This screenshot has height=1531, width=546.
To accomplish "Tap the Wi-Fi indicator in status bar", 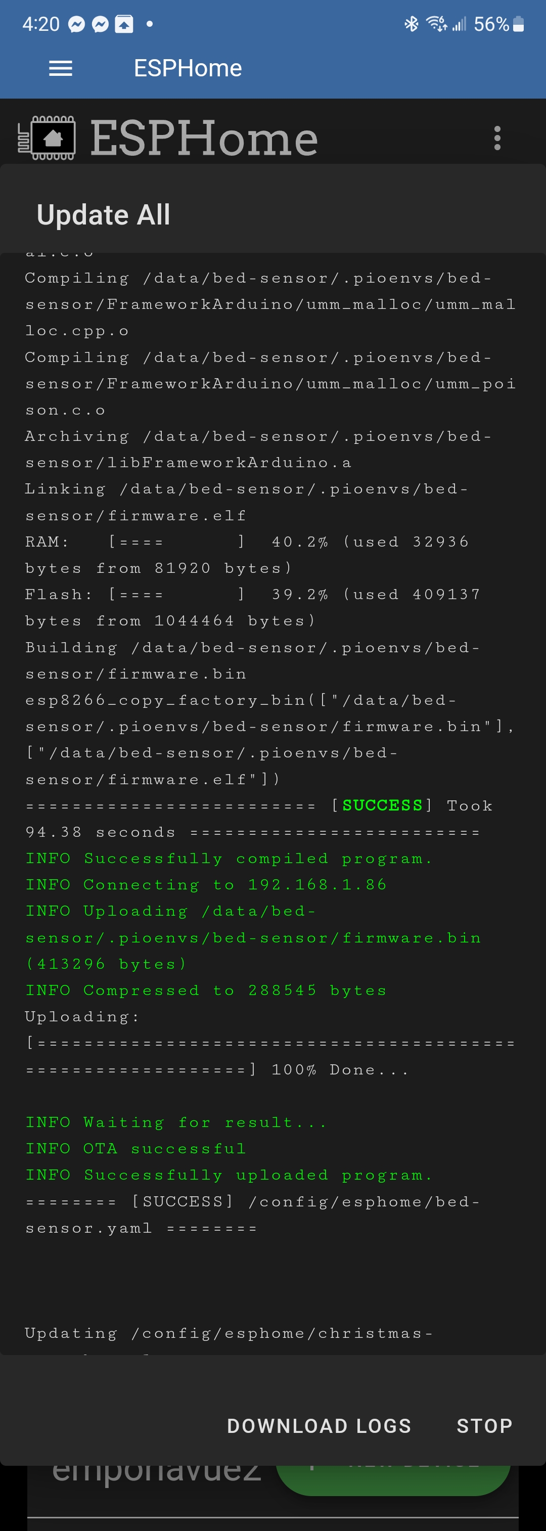I will point(436,24).
